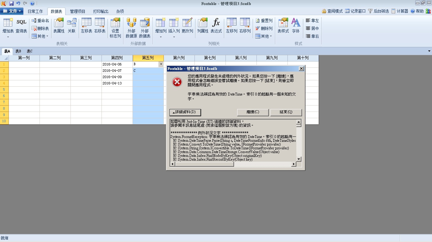Click 右移列 to move column right
Viewport: 432px width, 242px height.
point(245,26)
